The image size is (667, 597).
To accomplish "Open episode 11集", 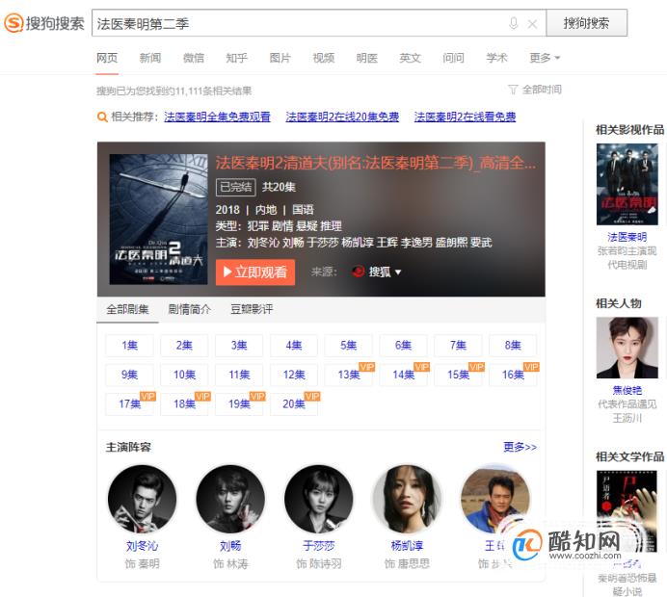I will coord(239,375).
